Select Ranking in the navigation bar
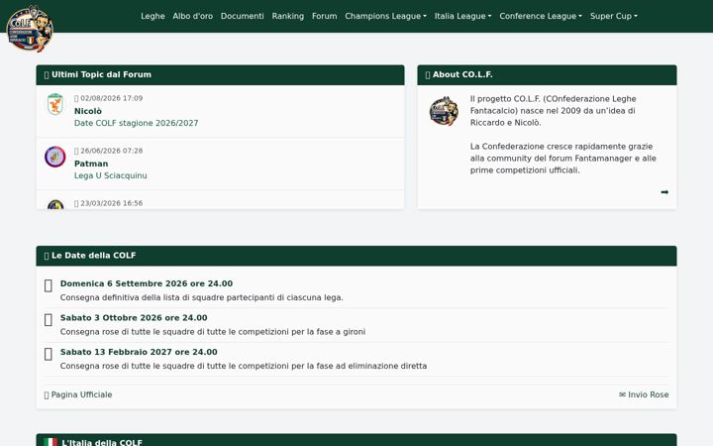713x446 pixels. (x=288, y=16)
